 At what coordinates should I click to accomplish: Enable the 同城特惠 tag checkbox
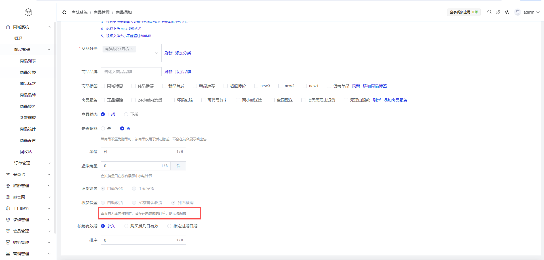pos(103,86)
